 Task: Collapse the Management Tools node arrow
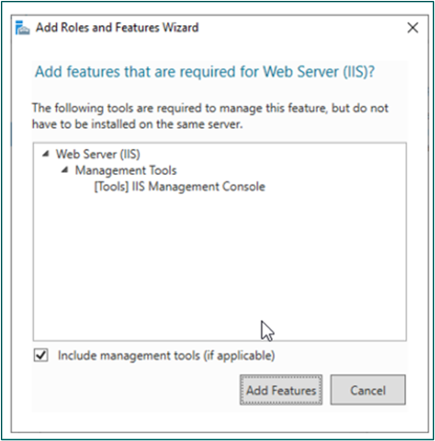(x=65, y=170)
